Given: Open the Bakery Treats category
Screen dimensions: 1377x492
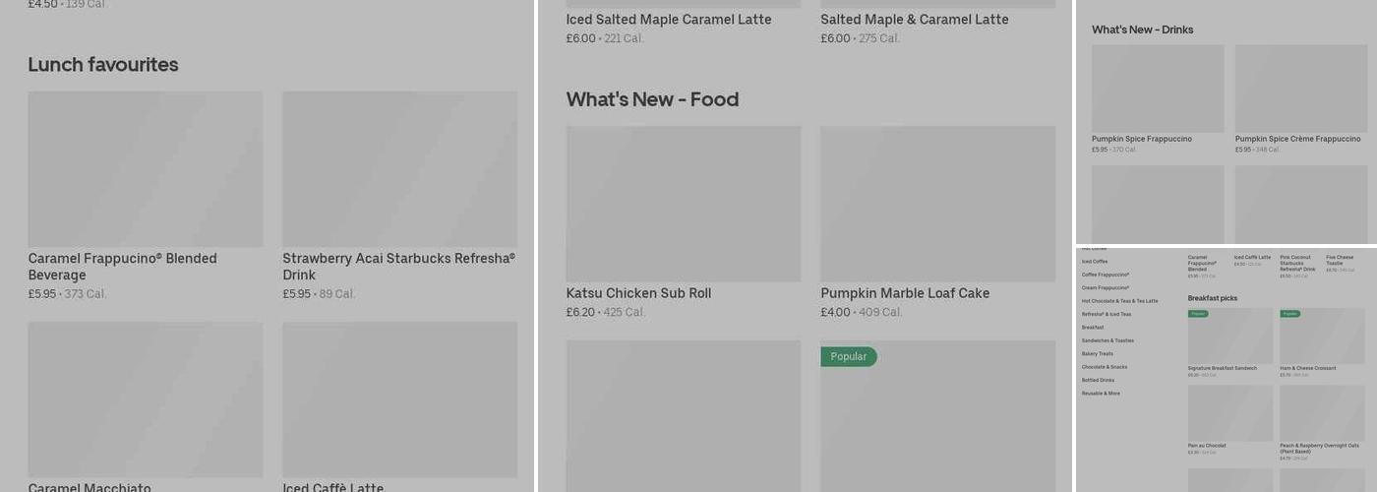Looking at the screenshot, I should coord(1098,353).
